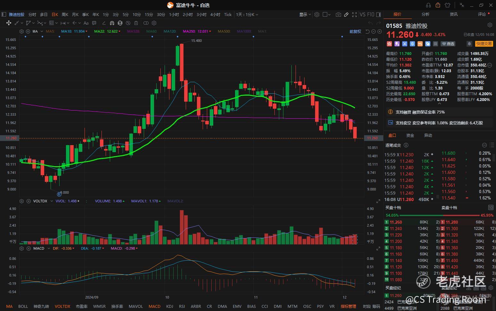The width and height of the screenshot is (496, 311).
Task: Switch to the 日K daily chart tab
Action: (x=55, y=14)
